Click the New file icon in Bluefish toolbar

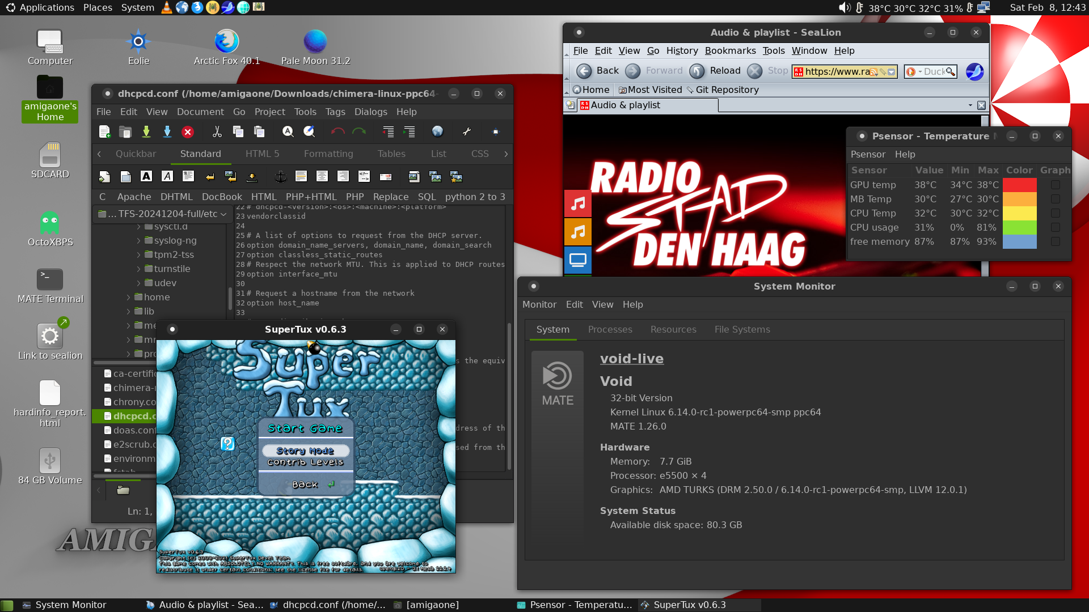tap(104, 131)
